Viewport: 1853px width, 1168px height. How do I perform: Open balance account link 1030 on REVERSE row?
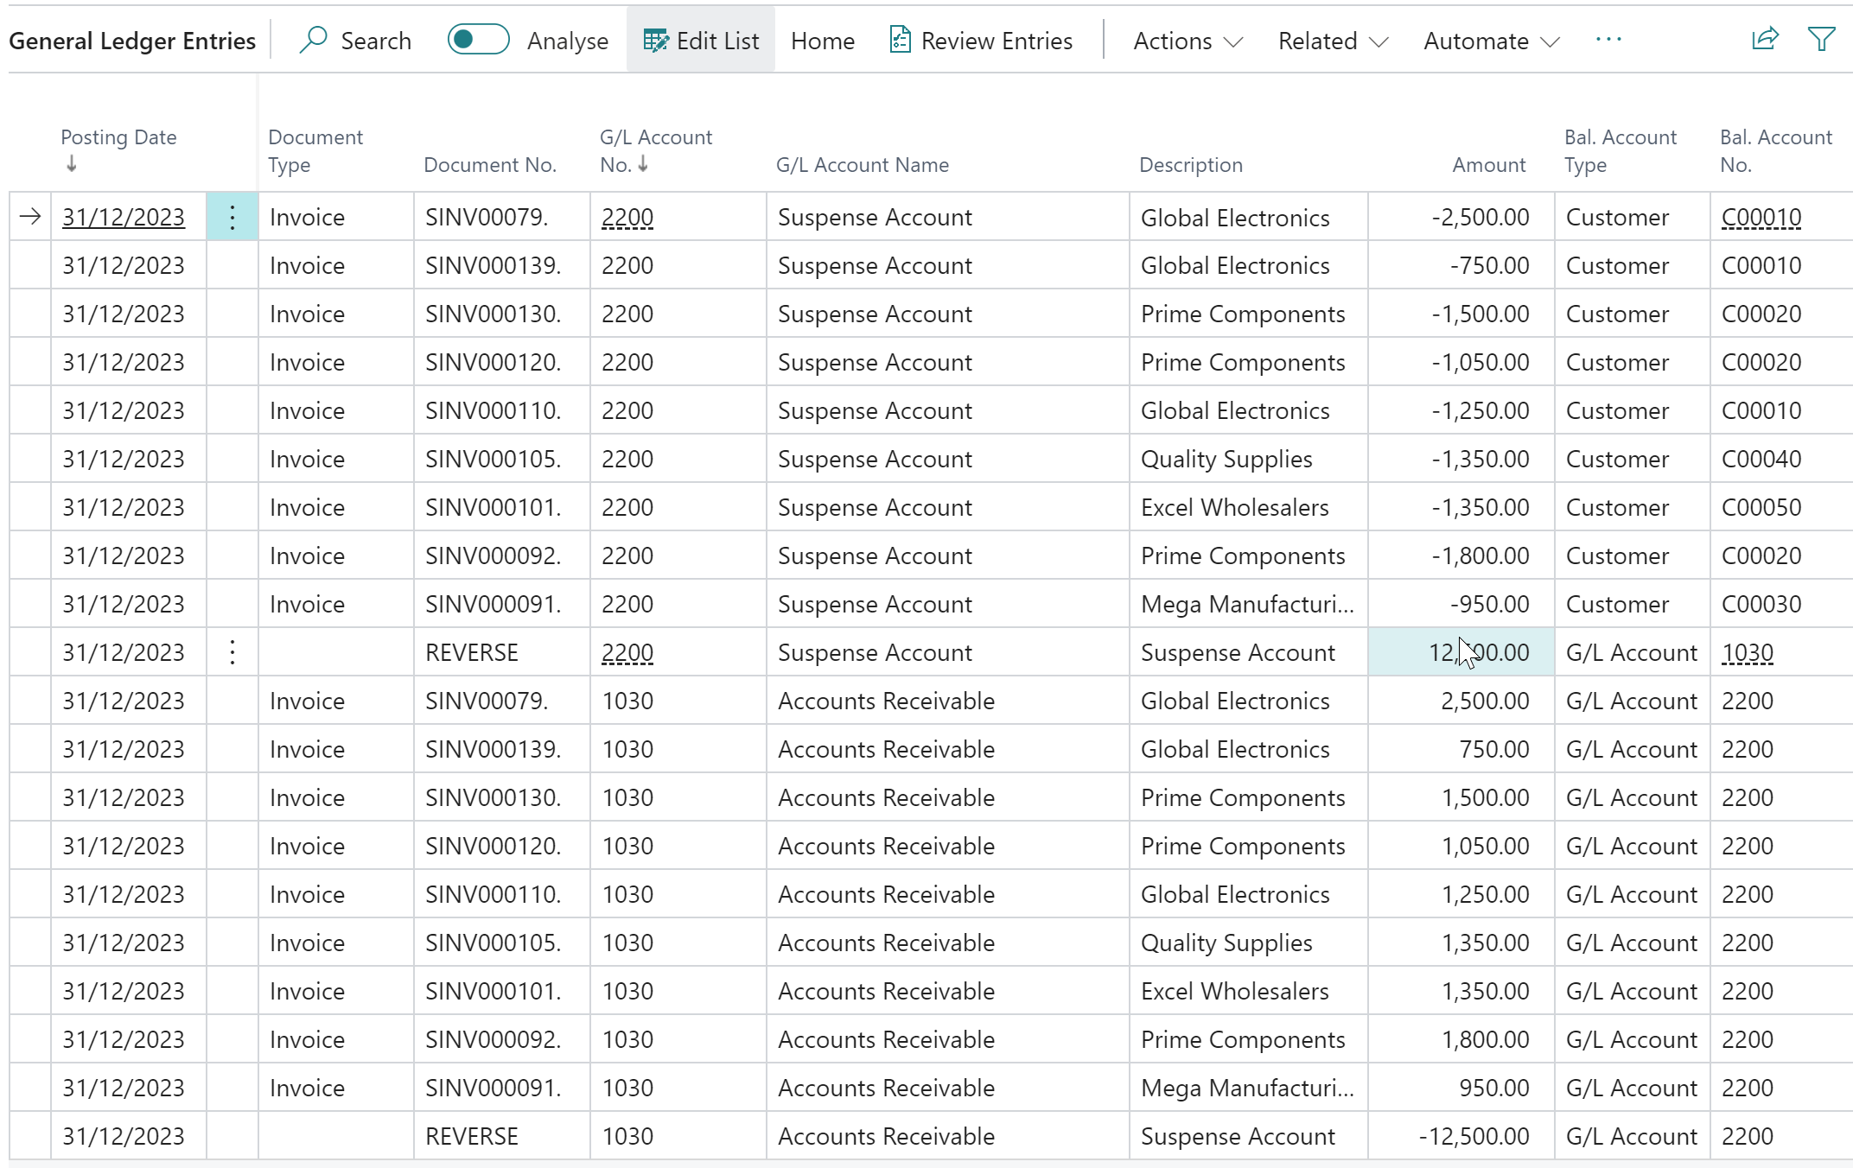pyautogui.click(x=1748, y=652)
